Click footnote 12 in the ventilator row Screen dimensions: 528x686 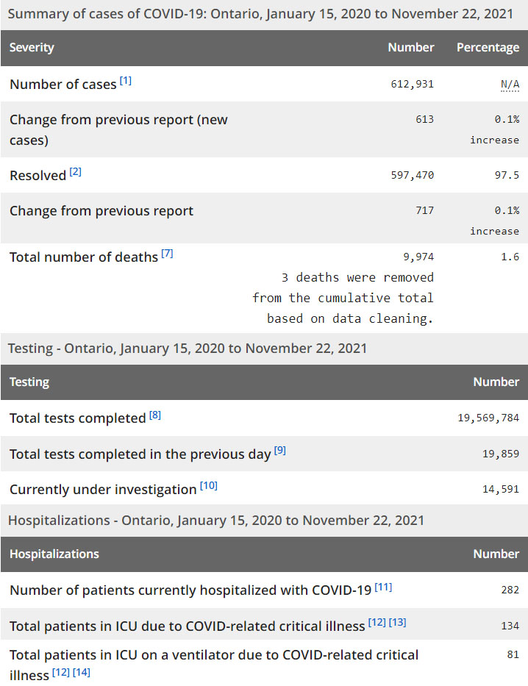60,672
